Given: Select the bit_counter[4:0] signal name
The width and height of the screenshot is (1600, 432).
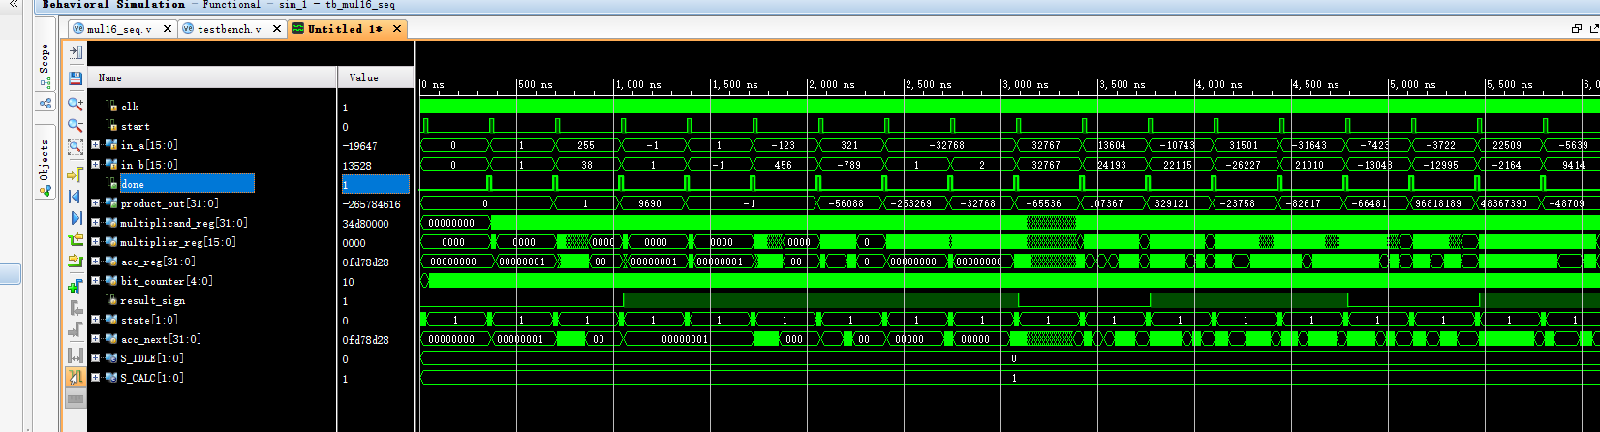Looking at the screenshot, I should (x=167, y=281).
